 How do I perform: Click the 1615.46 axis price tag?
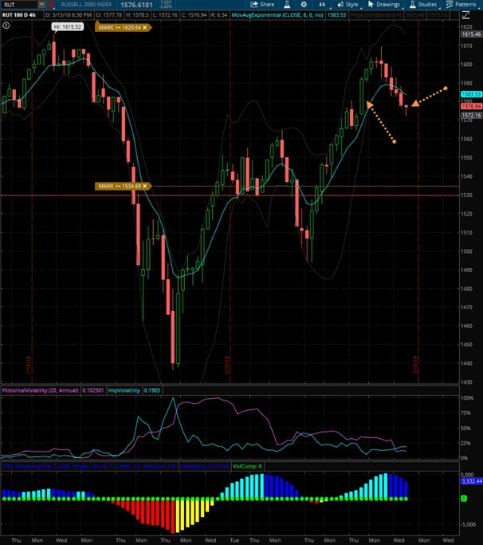[x=471, y=34]
